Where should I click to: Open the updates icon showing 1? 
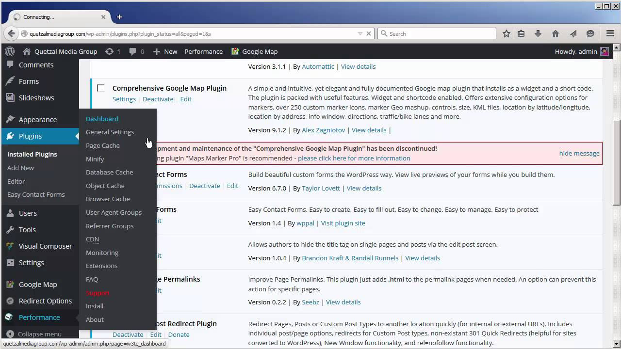(113, 51)
